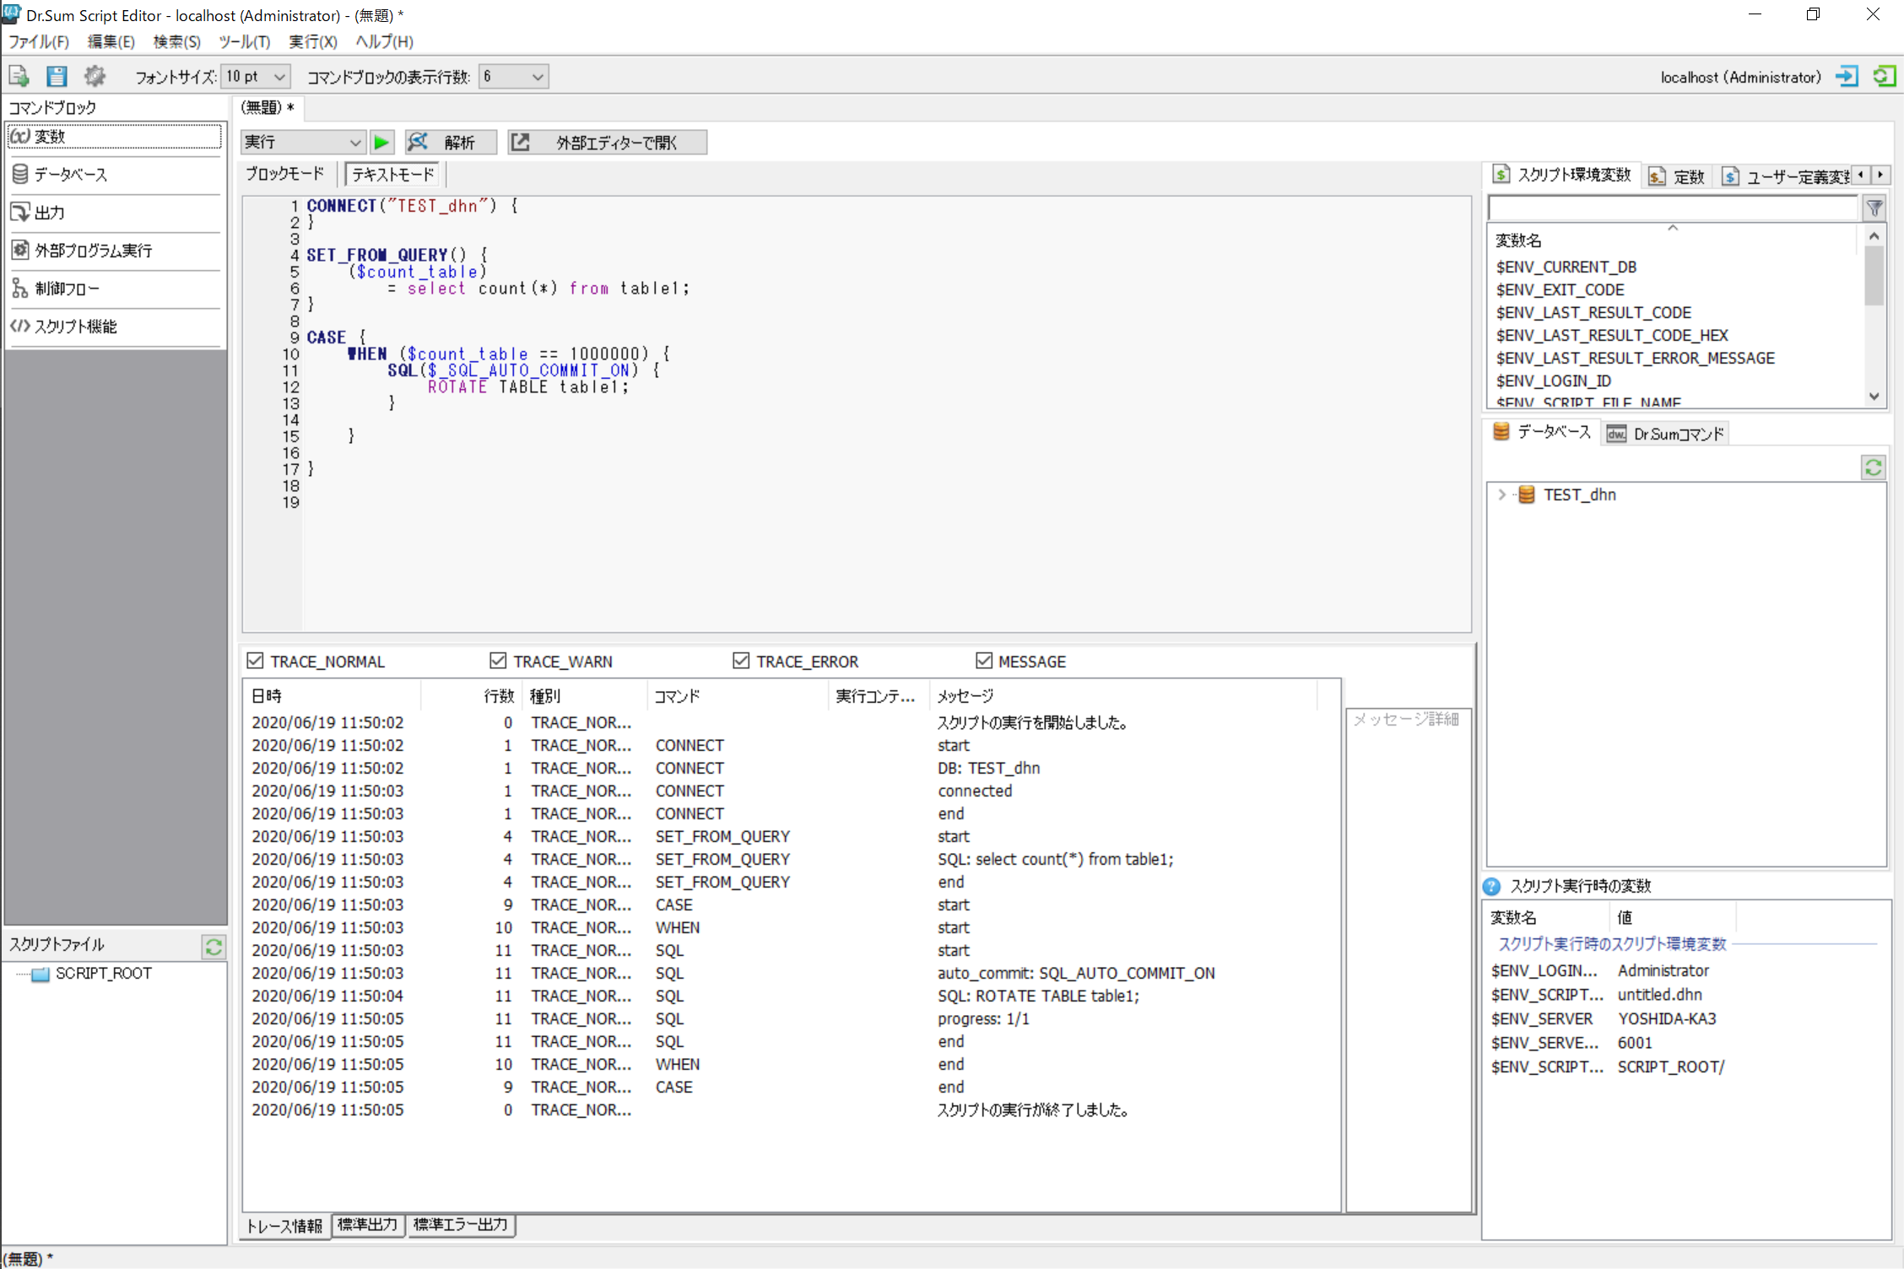Run the script with green play button

coord(381,142)
